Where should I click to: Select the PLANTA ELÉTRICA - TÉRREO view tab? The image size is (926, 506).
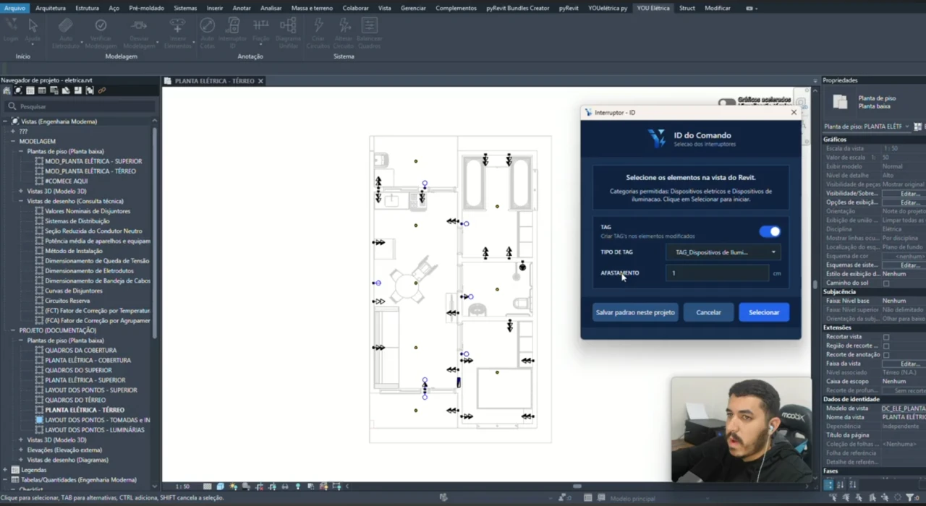214,81
